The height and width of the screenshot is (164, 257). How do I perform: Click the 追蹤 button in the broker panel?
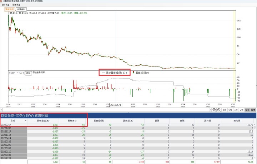28,73
